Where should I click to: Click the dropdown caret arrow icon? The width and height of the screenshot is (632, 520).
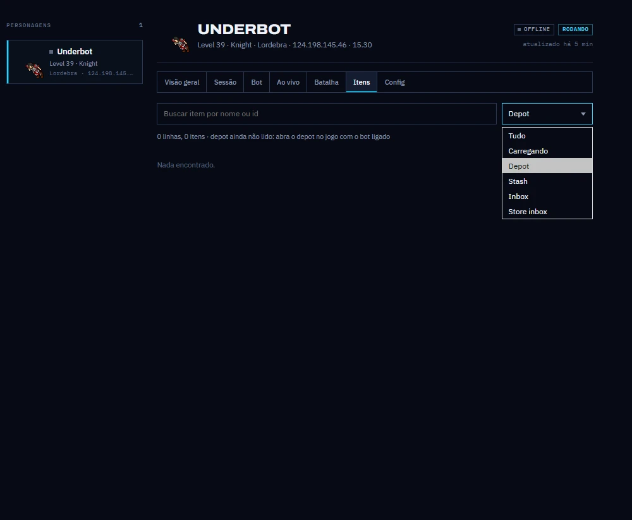coord(583,114)
